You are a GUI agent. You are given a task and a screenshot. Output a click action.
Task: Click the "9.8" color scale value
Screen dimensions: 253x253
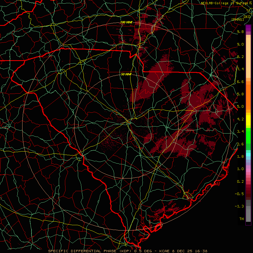(x=240, y=31)
